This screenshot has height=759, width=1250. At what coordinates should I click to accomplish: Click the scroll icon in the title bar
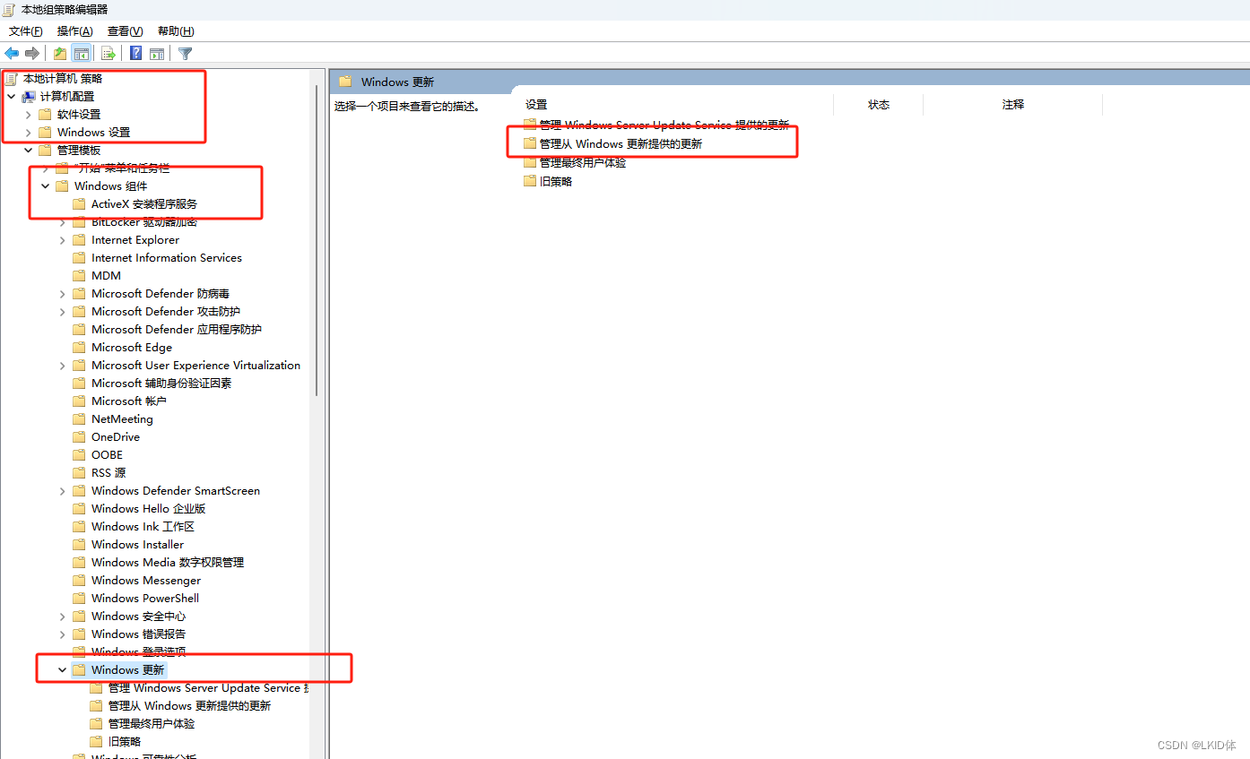coord(10,9)
